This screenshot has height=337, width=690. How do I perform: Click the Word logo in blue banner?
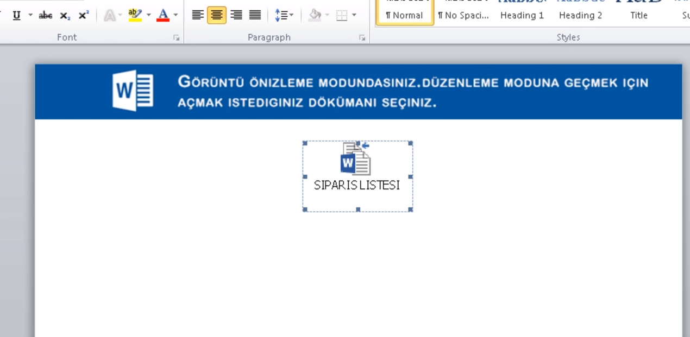(133, 92)
